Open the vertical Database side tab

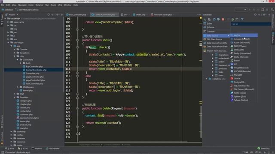pos(273,38)
